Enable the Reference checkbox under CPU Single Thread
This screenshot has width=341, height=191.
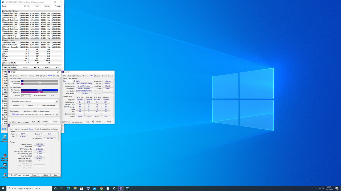(x=12, y=84)
